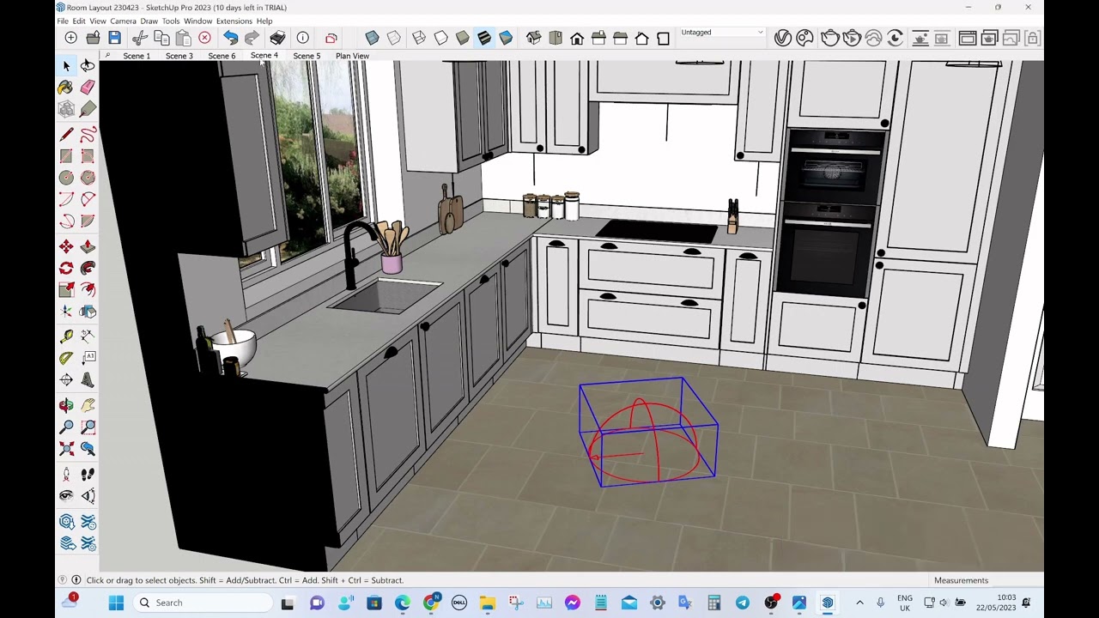Switch to the Plan View tab

(x=352, y=56)
